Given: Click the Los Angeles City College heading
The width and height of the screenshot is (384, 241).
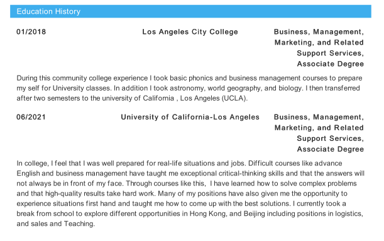Looking at the screenshot, I should (x=190, y=32).
